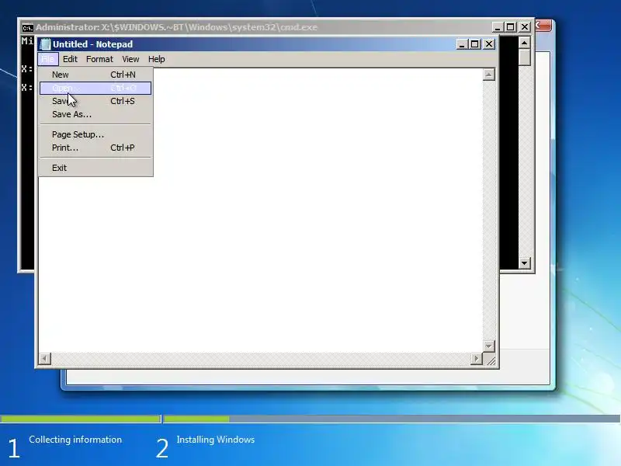Click the cmd.exe window title icon
Viewport: 621px width, 466px height.
click(27, 28)
